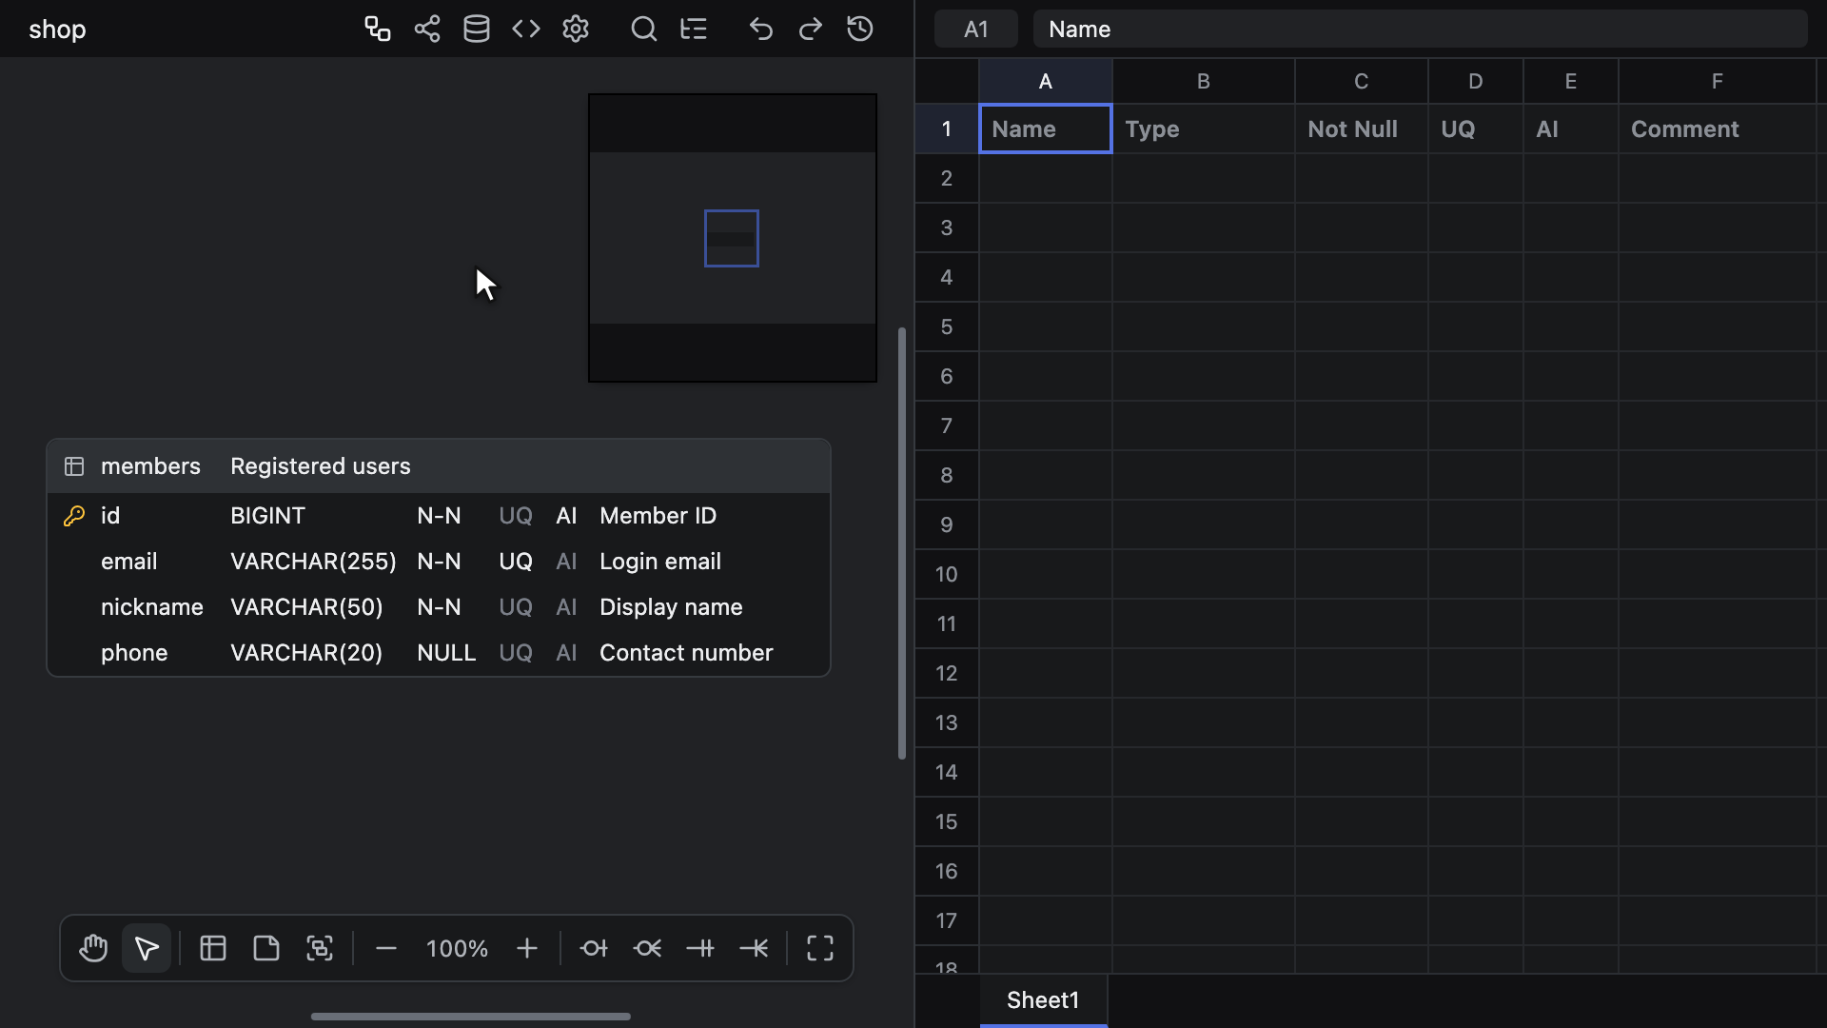1827x1028 pixels.
Task: Click the undo arrow icon
Action: (x=761, y=29)
